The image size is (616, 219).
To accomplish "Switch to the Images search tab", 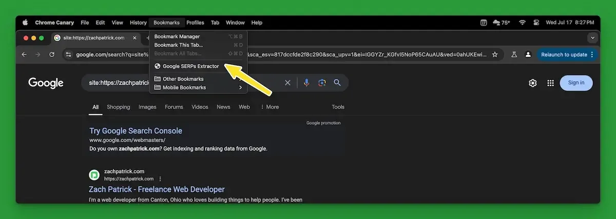I will [147, 107].
